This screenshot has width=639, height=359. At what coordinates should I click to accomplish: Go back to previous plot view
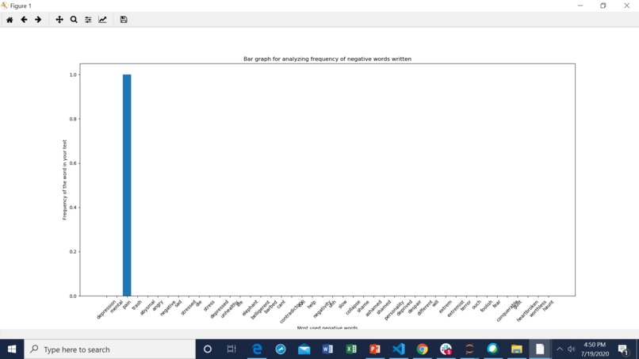[x=24, y=20]
